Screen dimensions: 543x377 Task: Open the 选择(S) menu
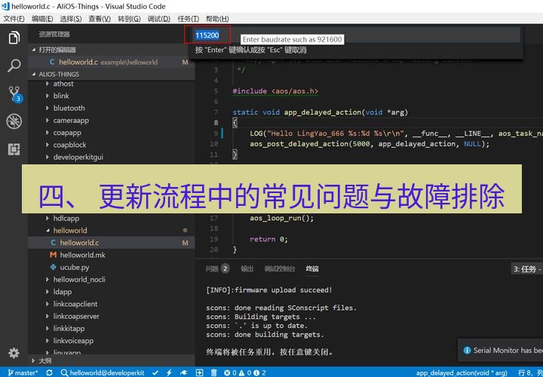(71, 19)
